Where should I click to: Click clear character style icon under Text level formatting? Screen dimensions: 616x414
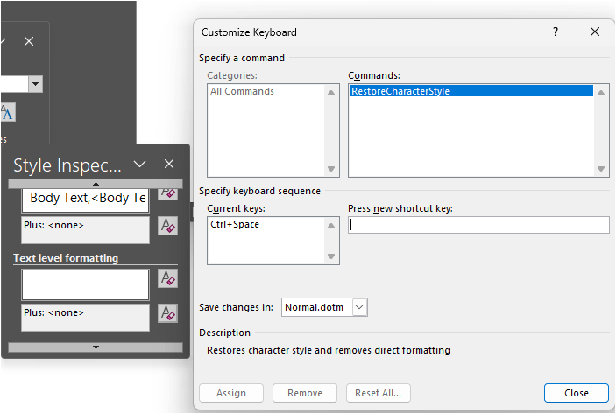coord(168,278)
